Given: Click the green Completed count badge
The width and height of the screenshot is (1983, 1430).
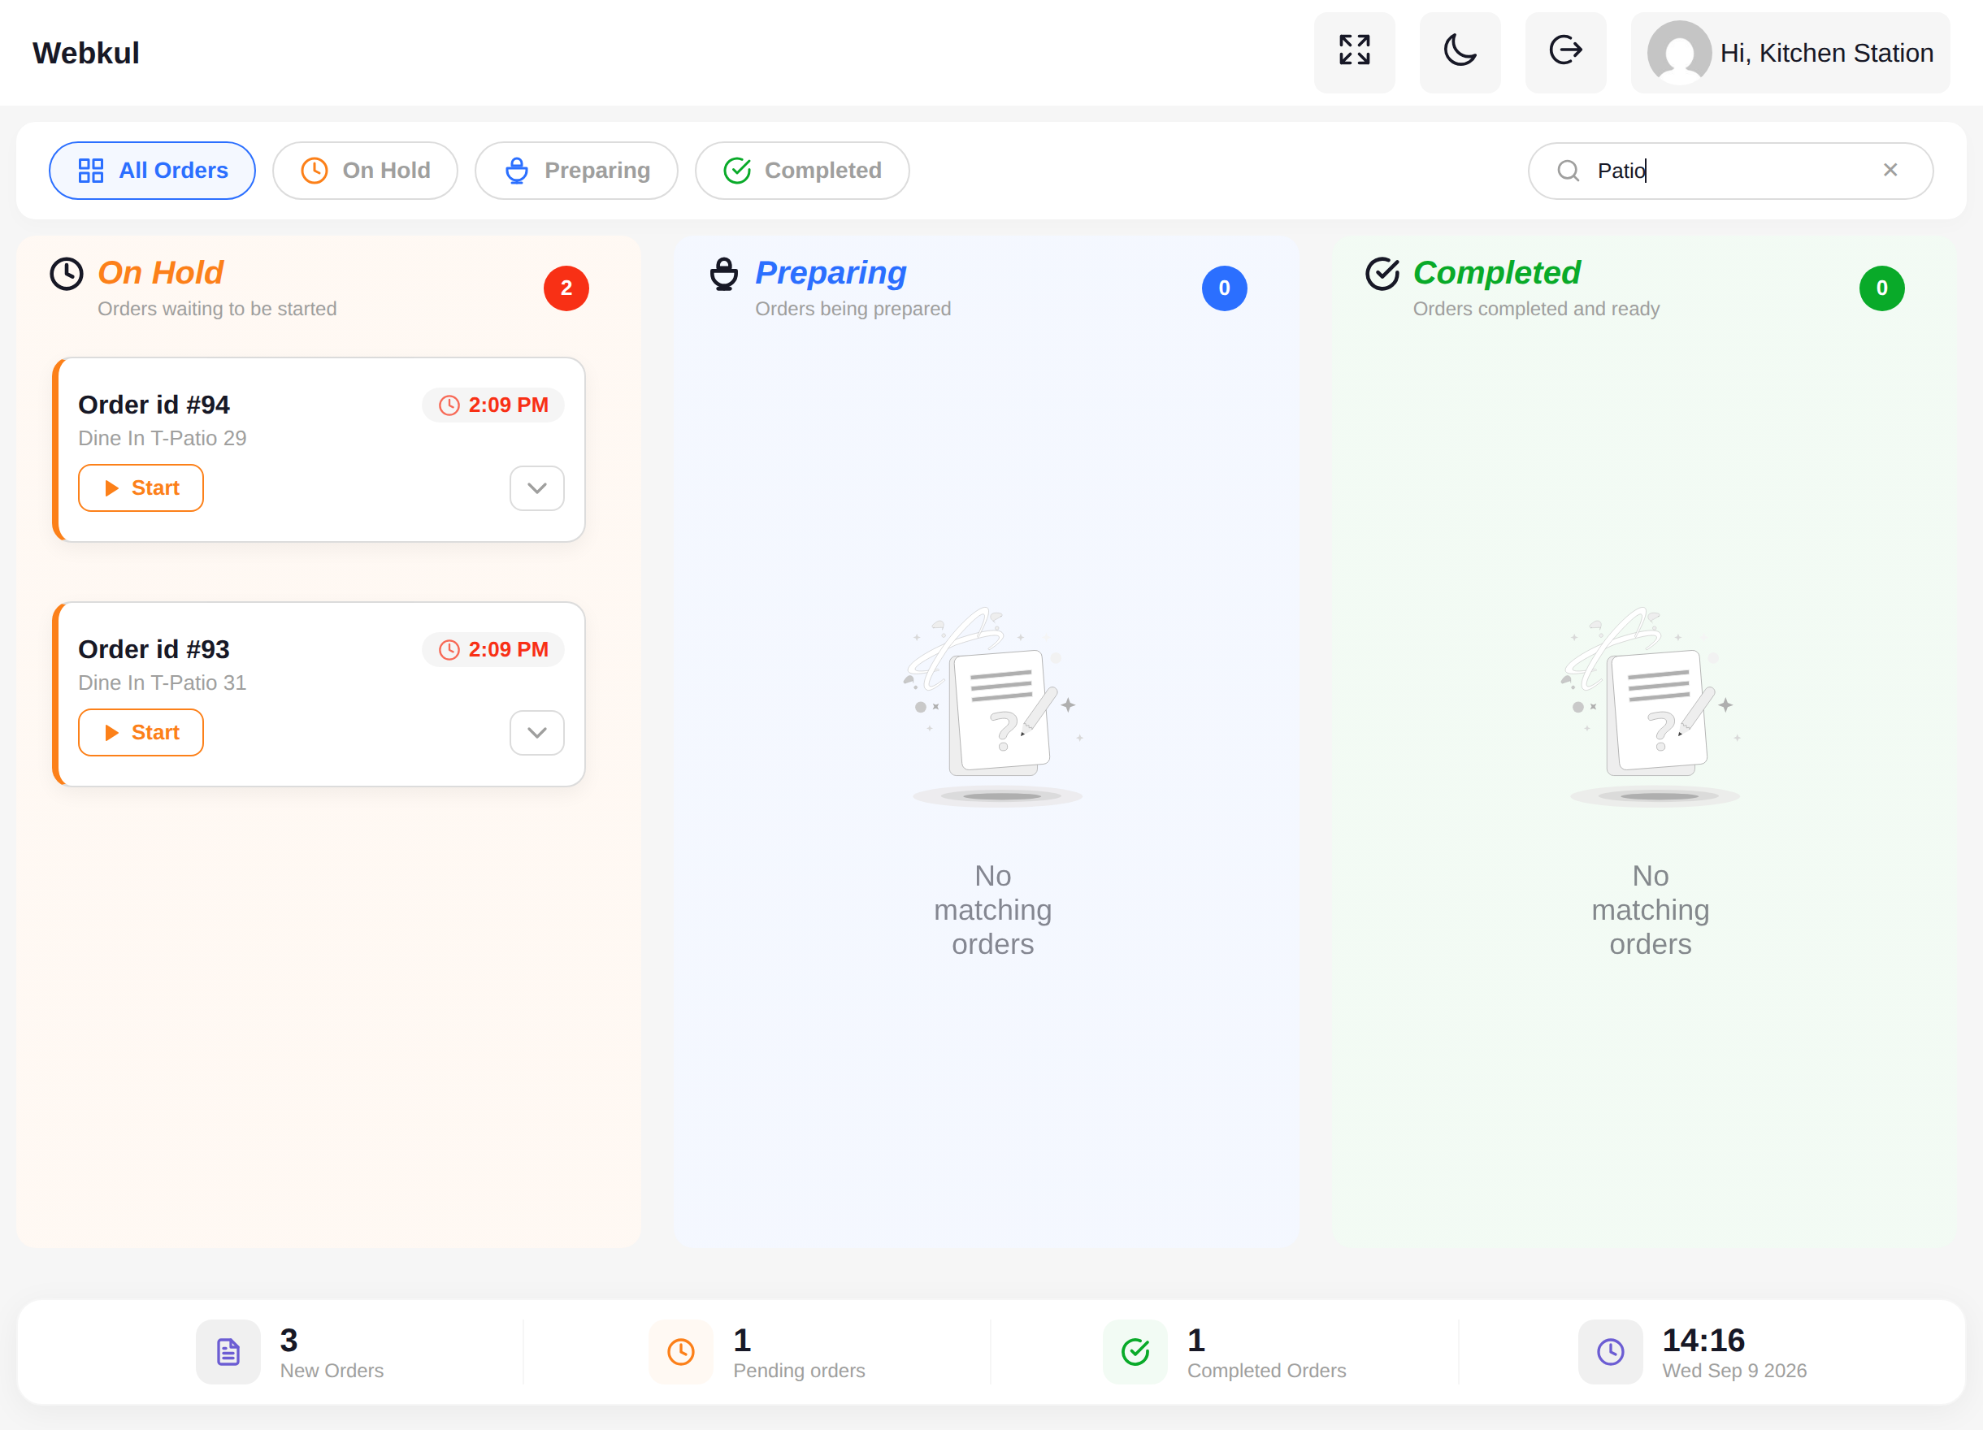Looking at the screenshot, I should point(1881,288).
